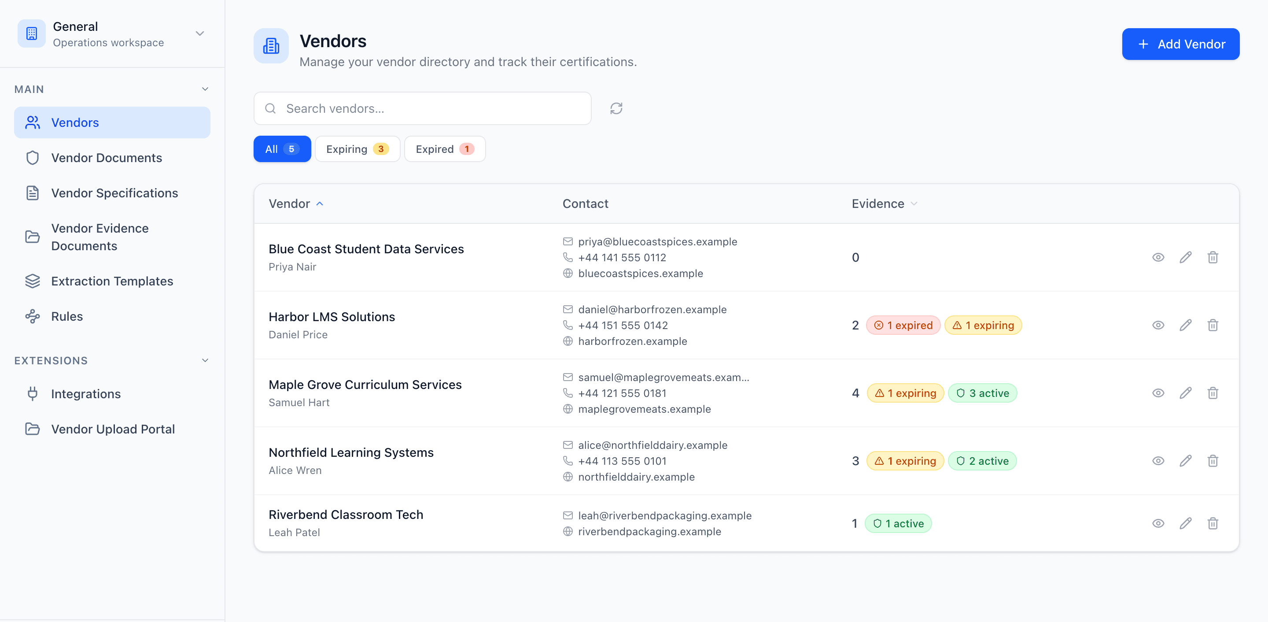Click Harbor LMS '1 expired' badge

click(x=903, y=325)
